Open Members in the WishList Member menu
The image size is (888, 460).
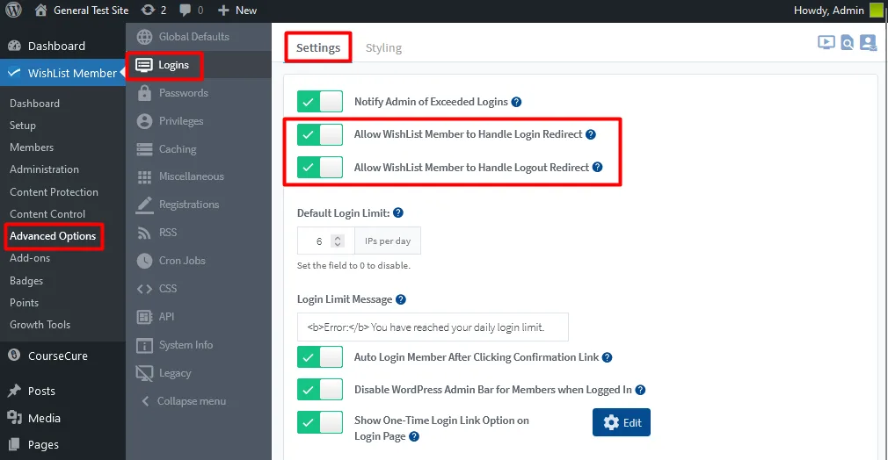click(32, 147)
